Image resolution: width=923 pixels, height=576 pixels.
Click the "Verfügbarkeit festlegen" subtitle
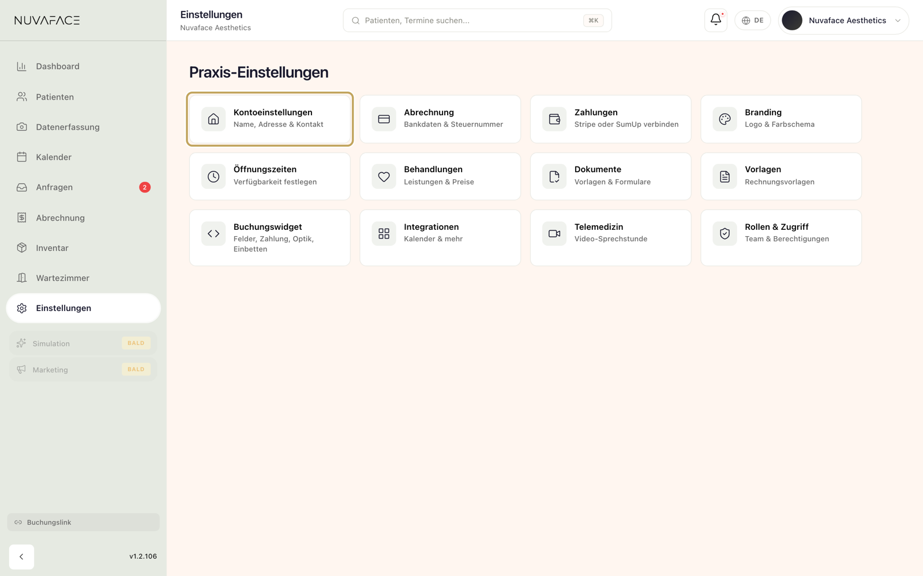pyautogui.click(x=275, y=182)
